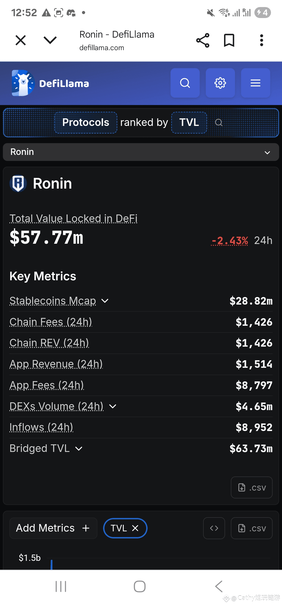Expand Stablecoins Mcap details

pyautogui.click(x=105, y=301)
